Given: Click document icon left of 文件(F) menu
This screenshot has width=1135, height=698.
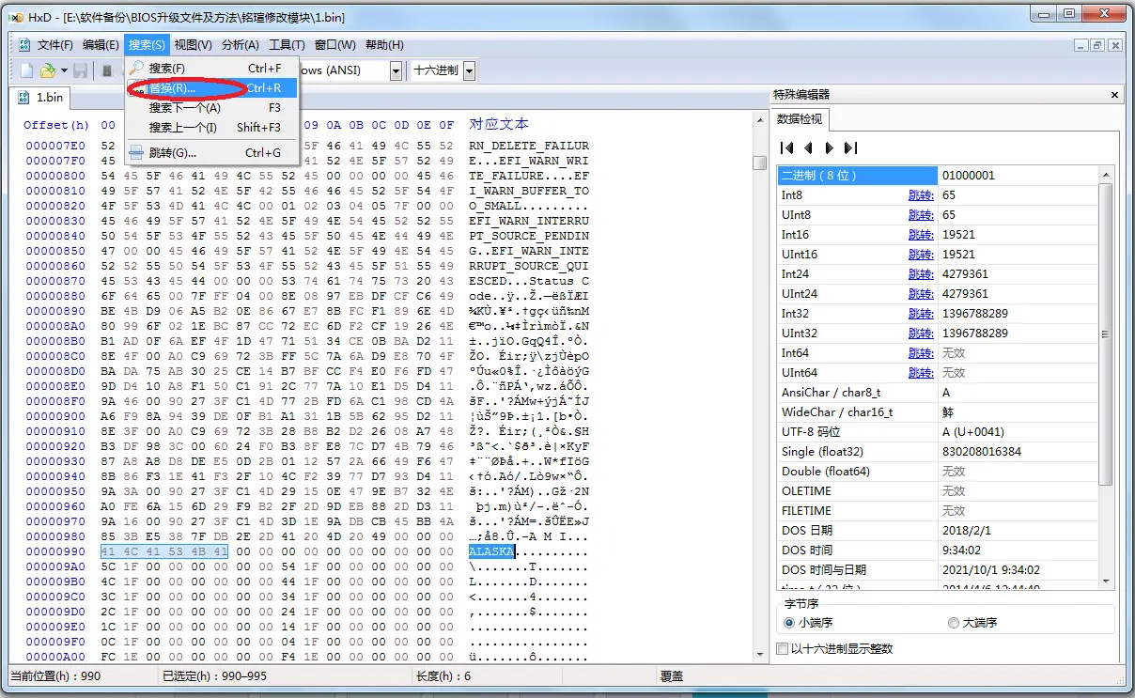Looking at the screenshot, I should point(23,45).
